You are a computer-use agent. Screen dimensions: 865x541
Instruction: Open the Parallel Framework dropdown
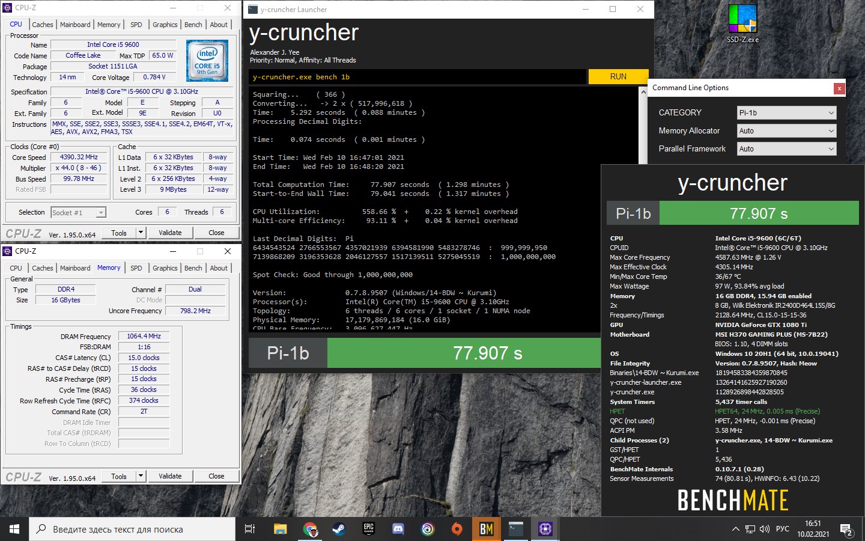[x=786, y=149]
